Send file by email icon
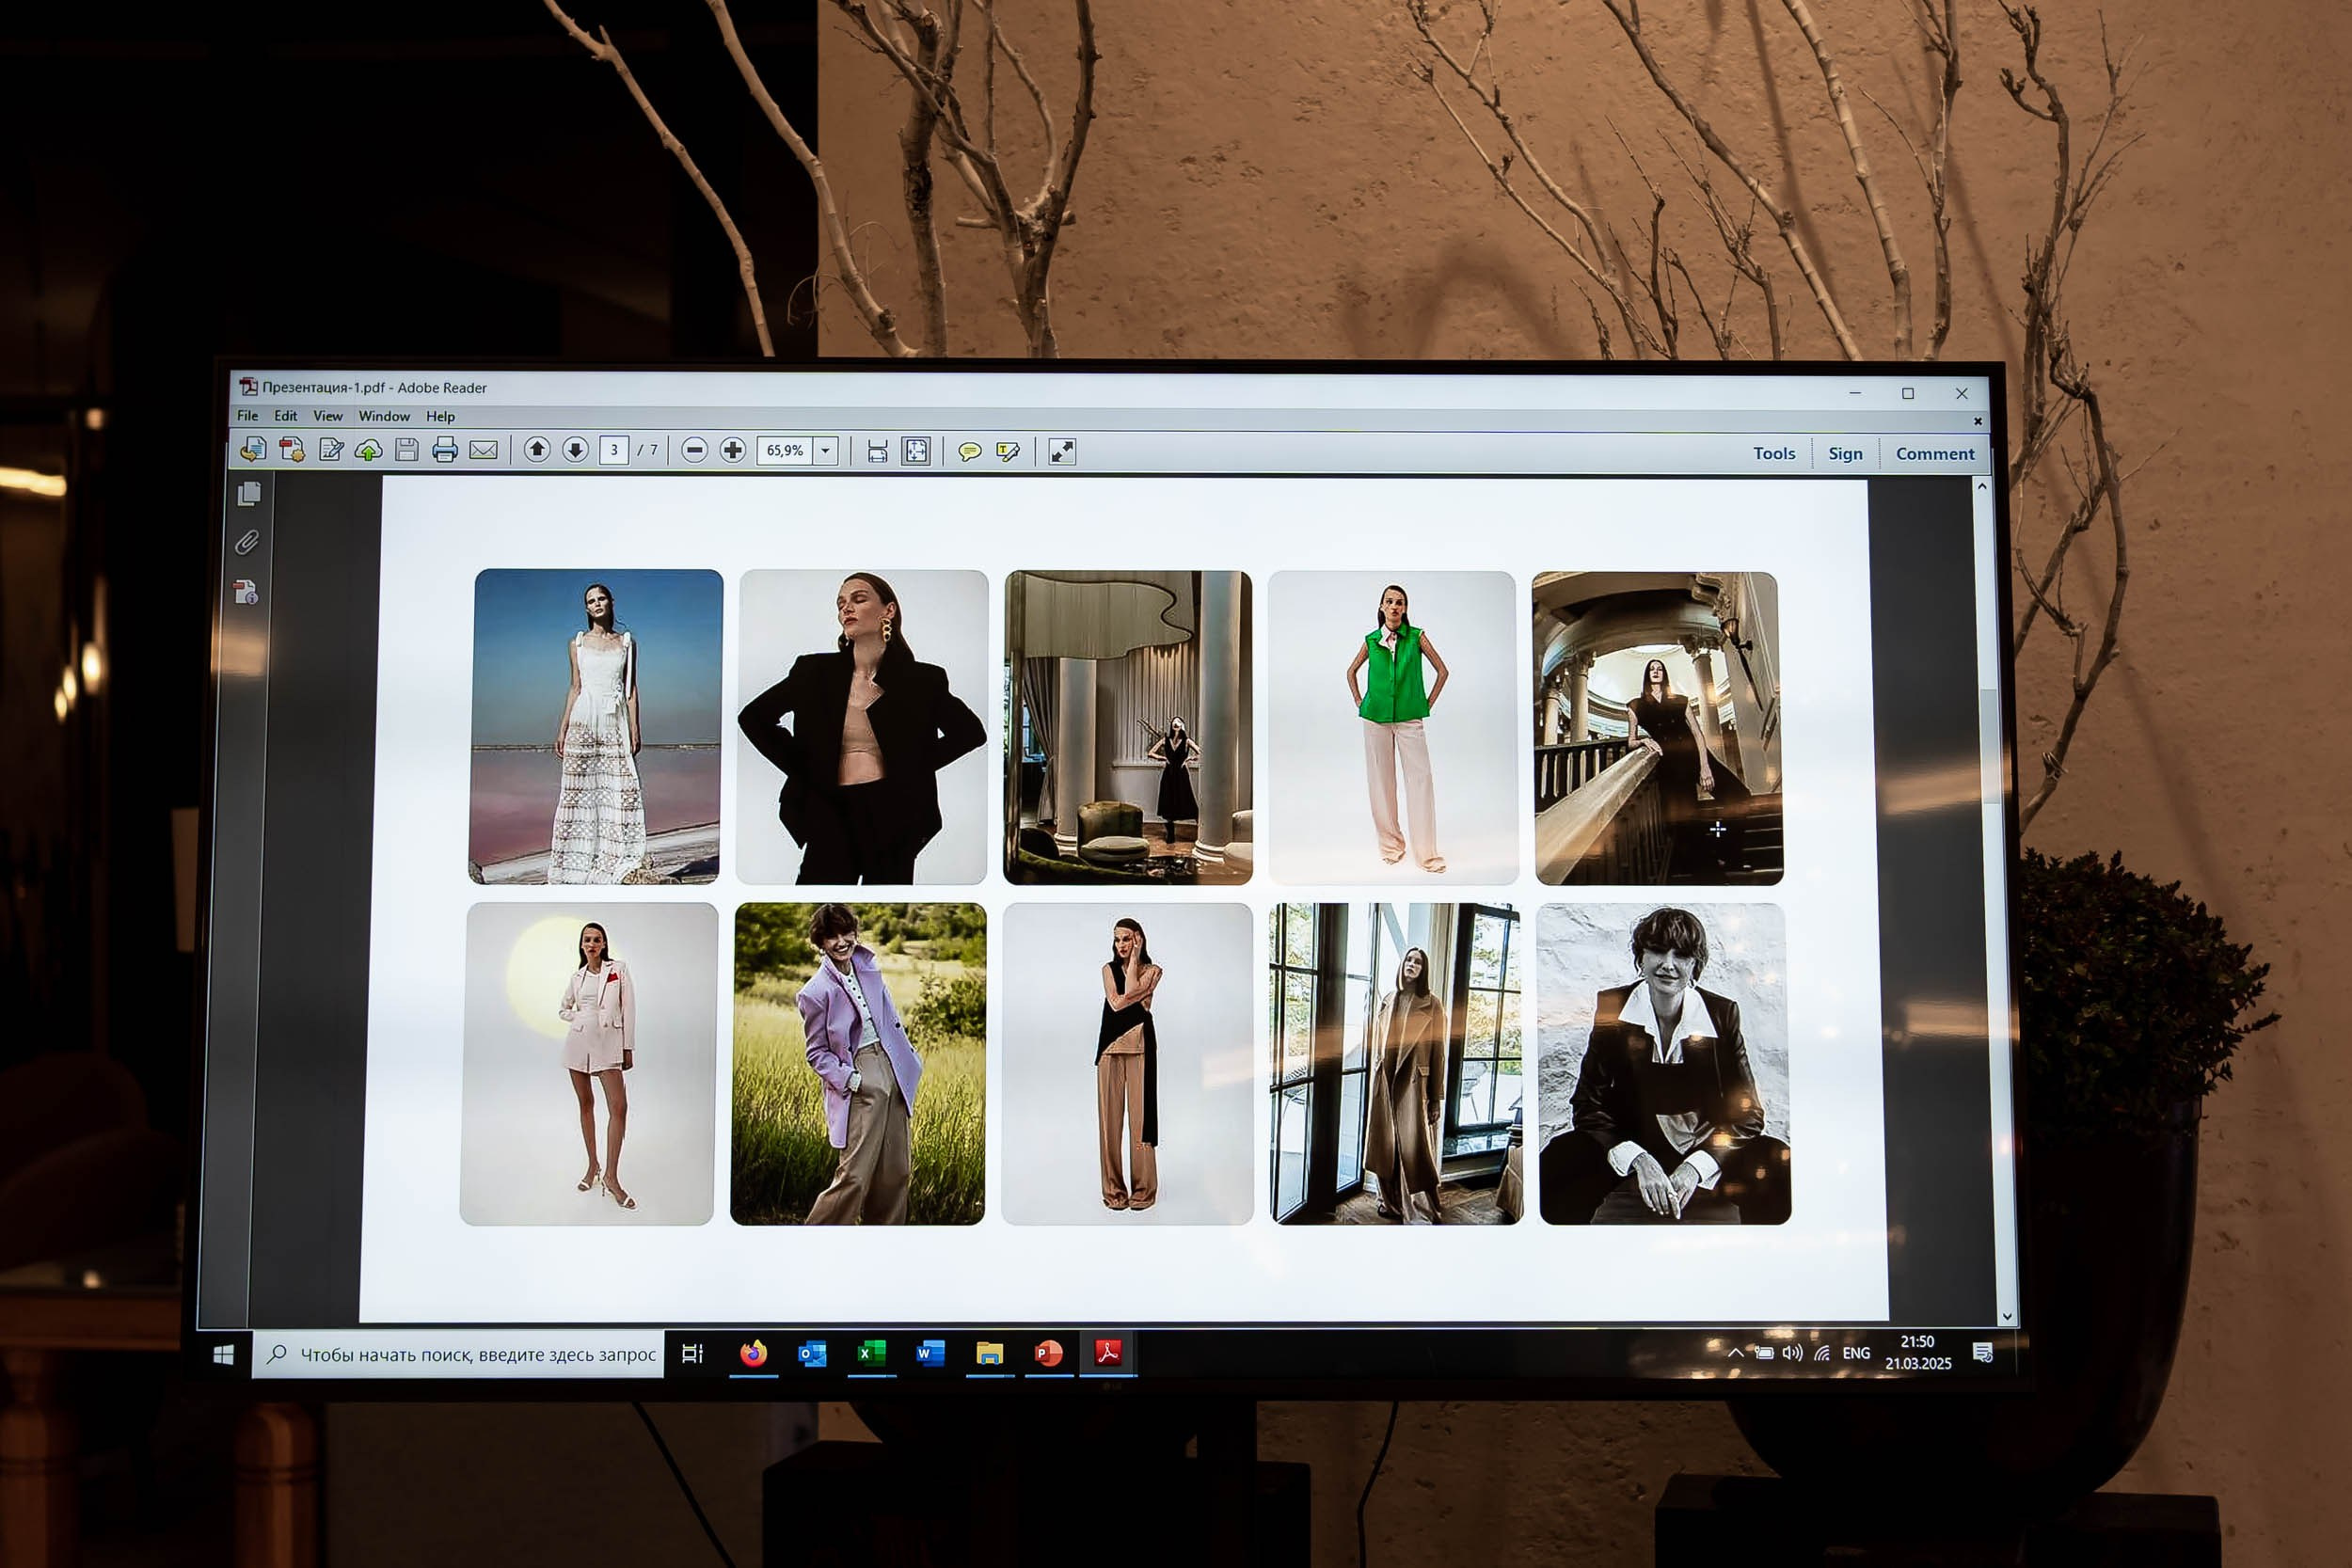 pyautogui.click(x=483, y=450)
